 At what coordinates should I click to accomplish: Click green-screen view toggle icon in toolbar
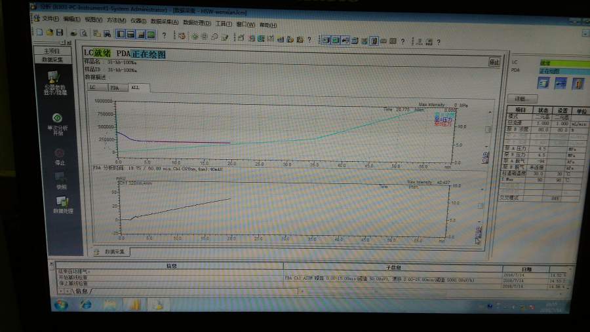pos(151,35)
